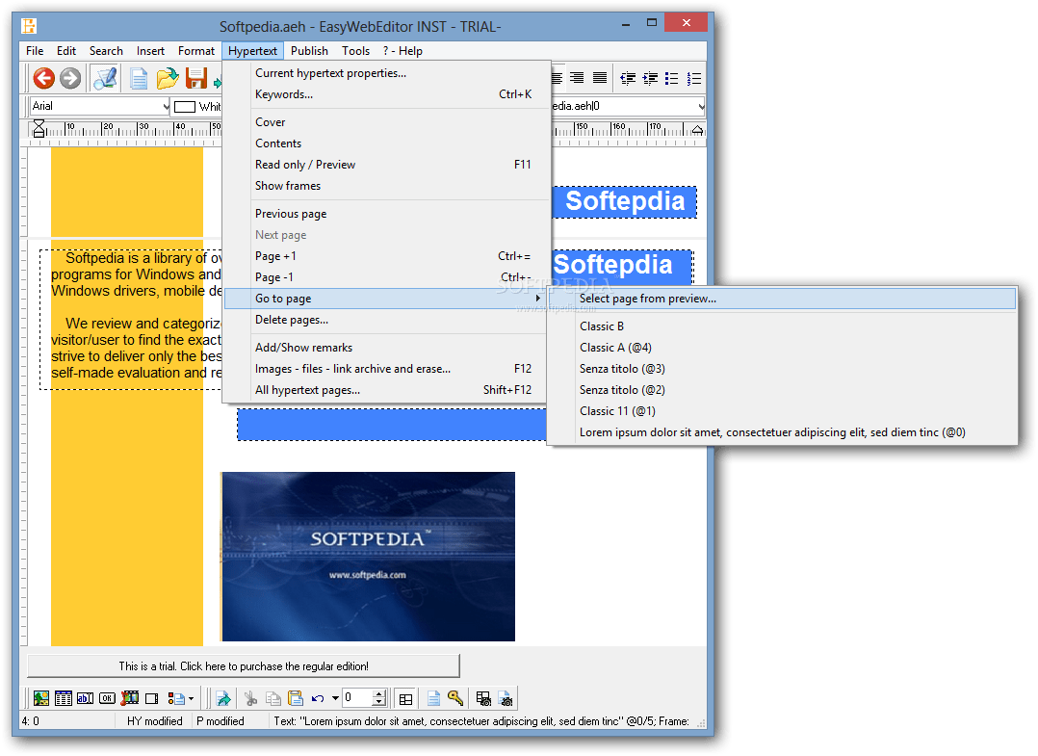The width and height of the screenshot is (1038, 756).
Task: Choose Images - files - link archive and erase...
Action: coord(385,369)
